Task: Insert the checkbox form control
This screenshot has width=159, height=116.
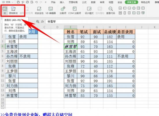Action: tap(120, 8)
